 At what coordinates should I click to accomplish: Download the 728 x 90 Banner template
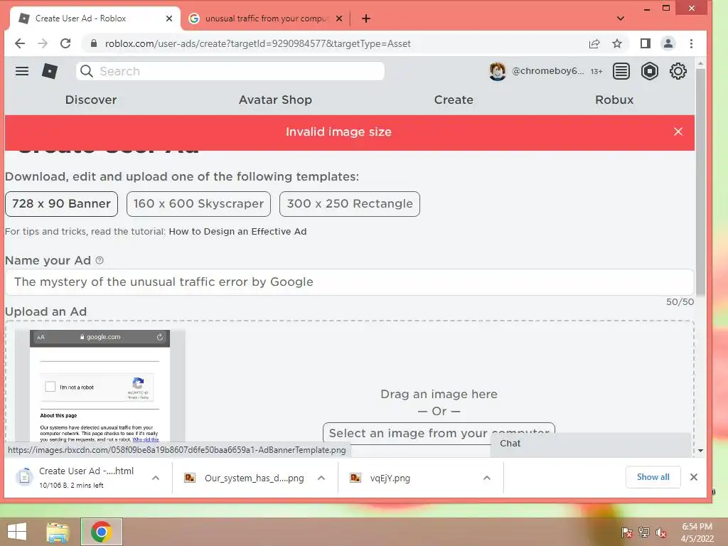pyautogui.click(x=61, y=204)
